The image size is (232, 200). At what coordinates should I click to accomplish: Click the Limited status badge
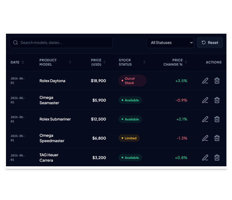[129, 138]
